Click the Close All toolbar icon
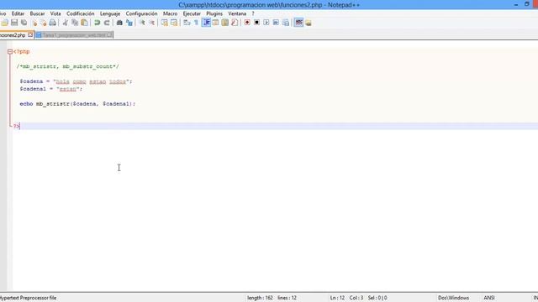538x302 pixels. [43, 23]
